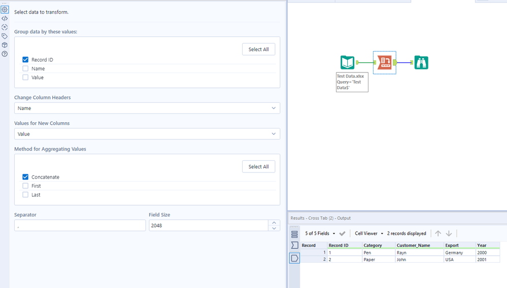Show metadata sigma icon in Results
Viewport: 507px width, 288px height.
coord(294,245)
